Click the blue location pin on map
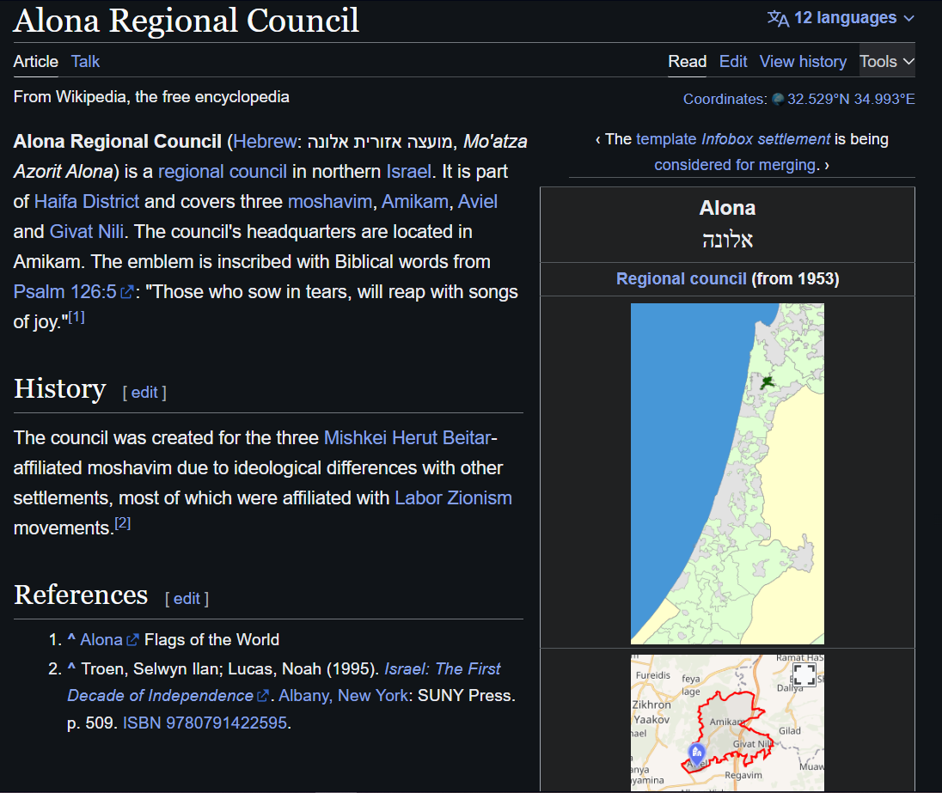942x793 pixels. click(x=696, y=753)
